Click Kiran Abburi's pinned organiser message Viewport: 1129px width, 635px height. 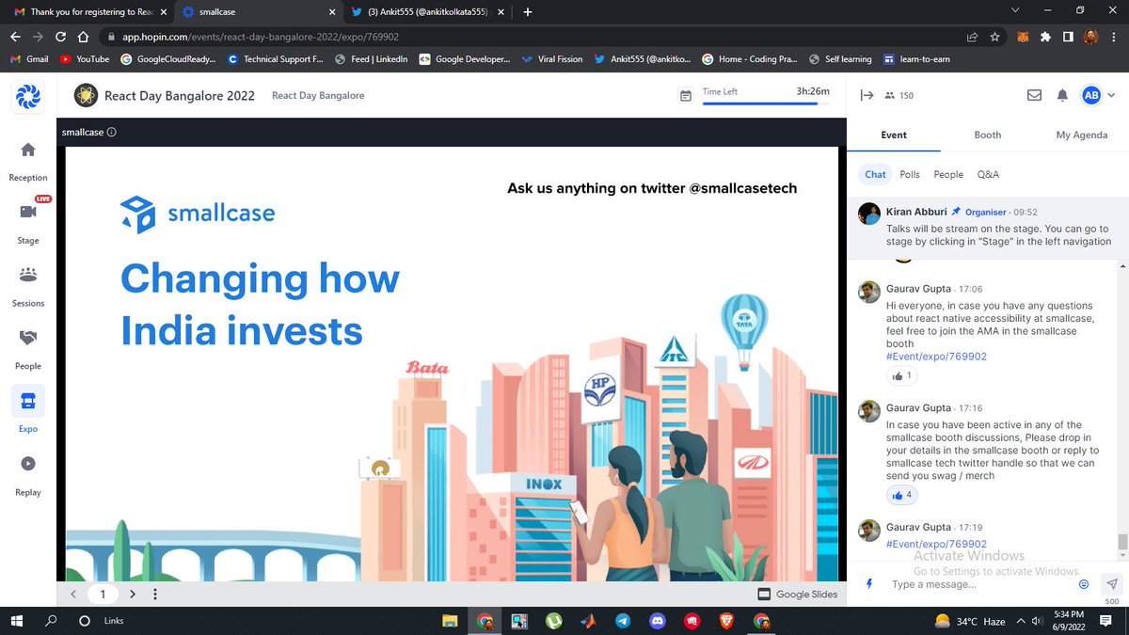(988, 228)
